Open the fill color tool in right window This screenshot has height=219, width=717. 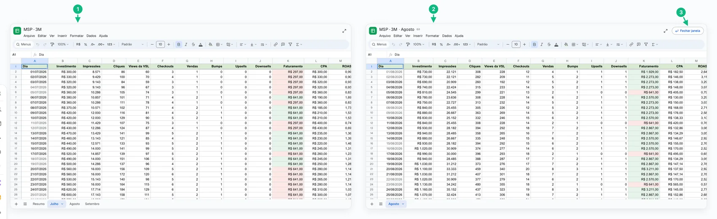(566, 44)
